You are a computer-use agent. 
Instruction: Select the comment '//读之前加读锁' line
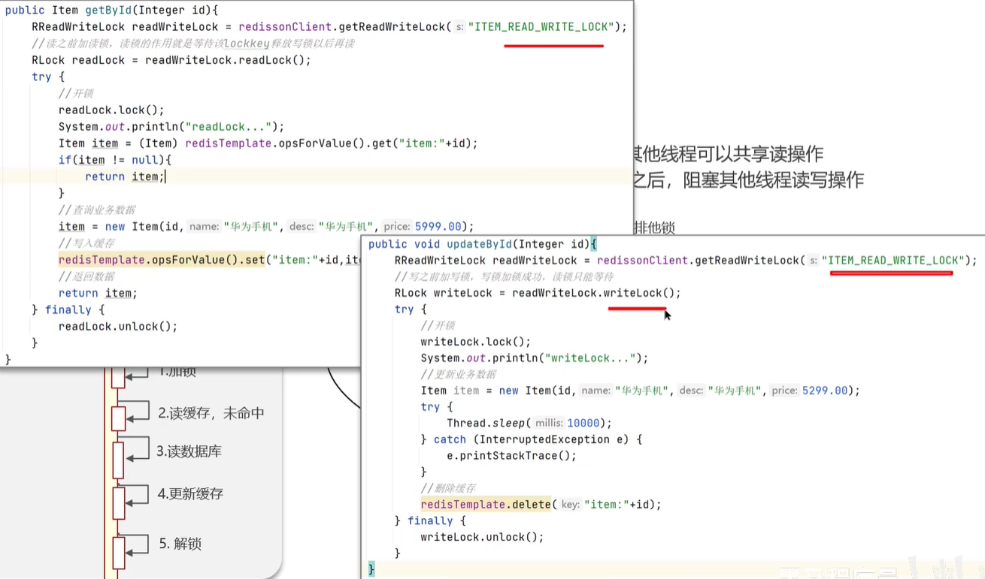pos(193,44)
